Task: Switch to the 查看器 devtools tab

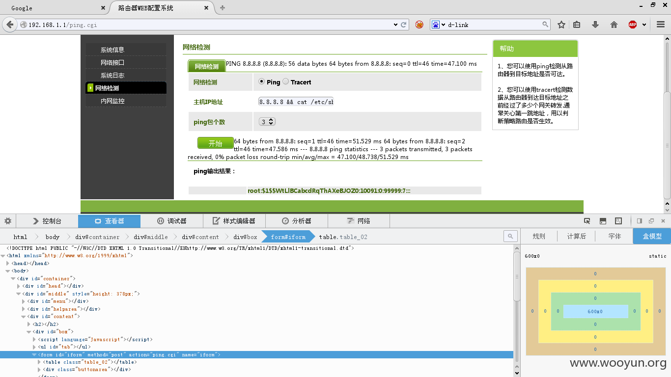Action: (x=109, y=221)
